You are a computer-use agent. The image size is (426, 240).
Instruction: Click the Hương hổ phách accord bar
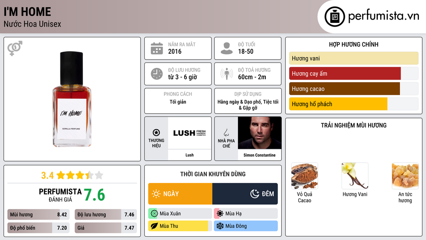click(354, 104)
